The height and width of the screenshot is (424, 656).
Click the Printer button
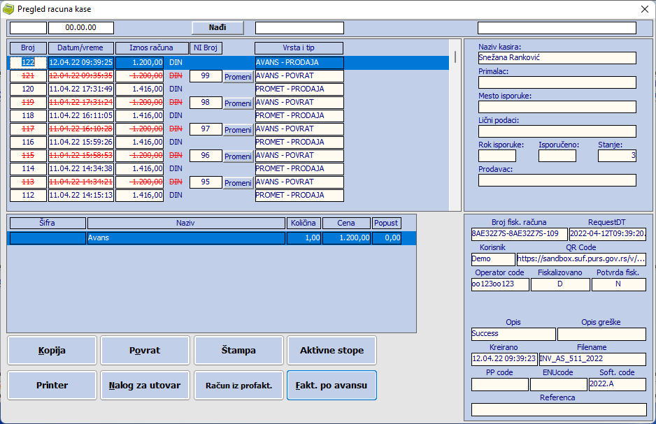(x=52, y=385)
